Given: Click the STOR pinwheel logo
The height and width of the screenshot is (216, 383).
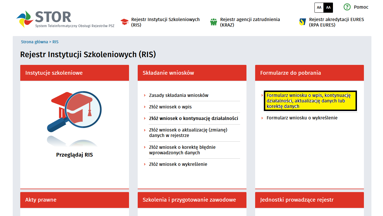Looking at the screenshot, I should click(x=25, y=19).
